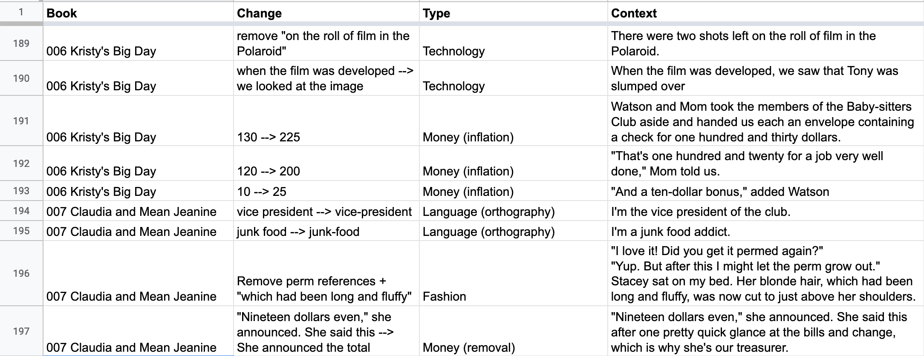The width and height of the screenshot is (924, 356).
Task: Click the 'junk food --> junk-food' cell
Action: tap(326, 231)
